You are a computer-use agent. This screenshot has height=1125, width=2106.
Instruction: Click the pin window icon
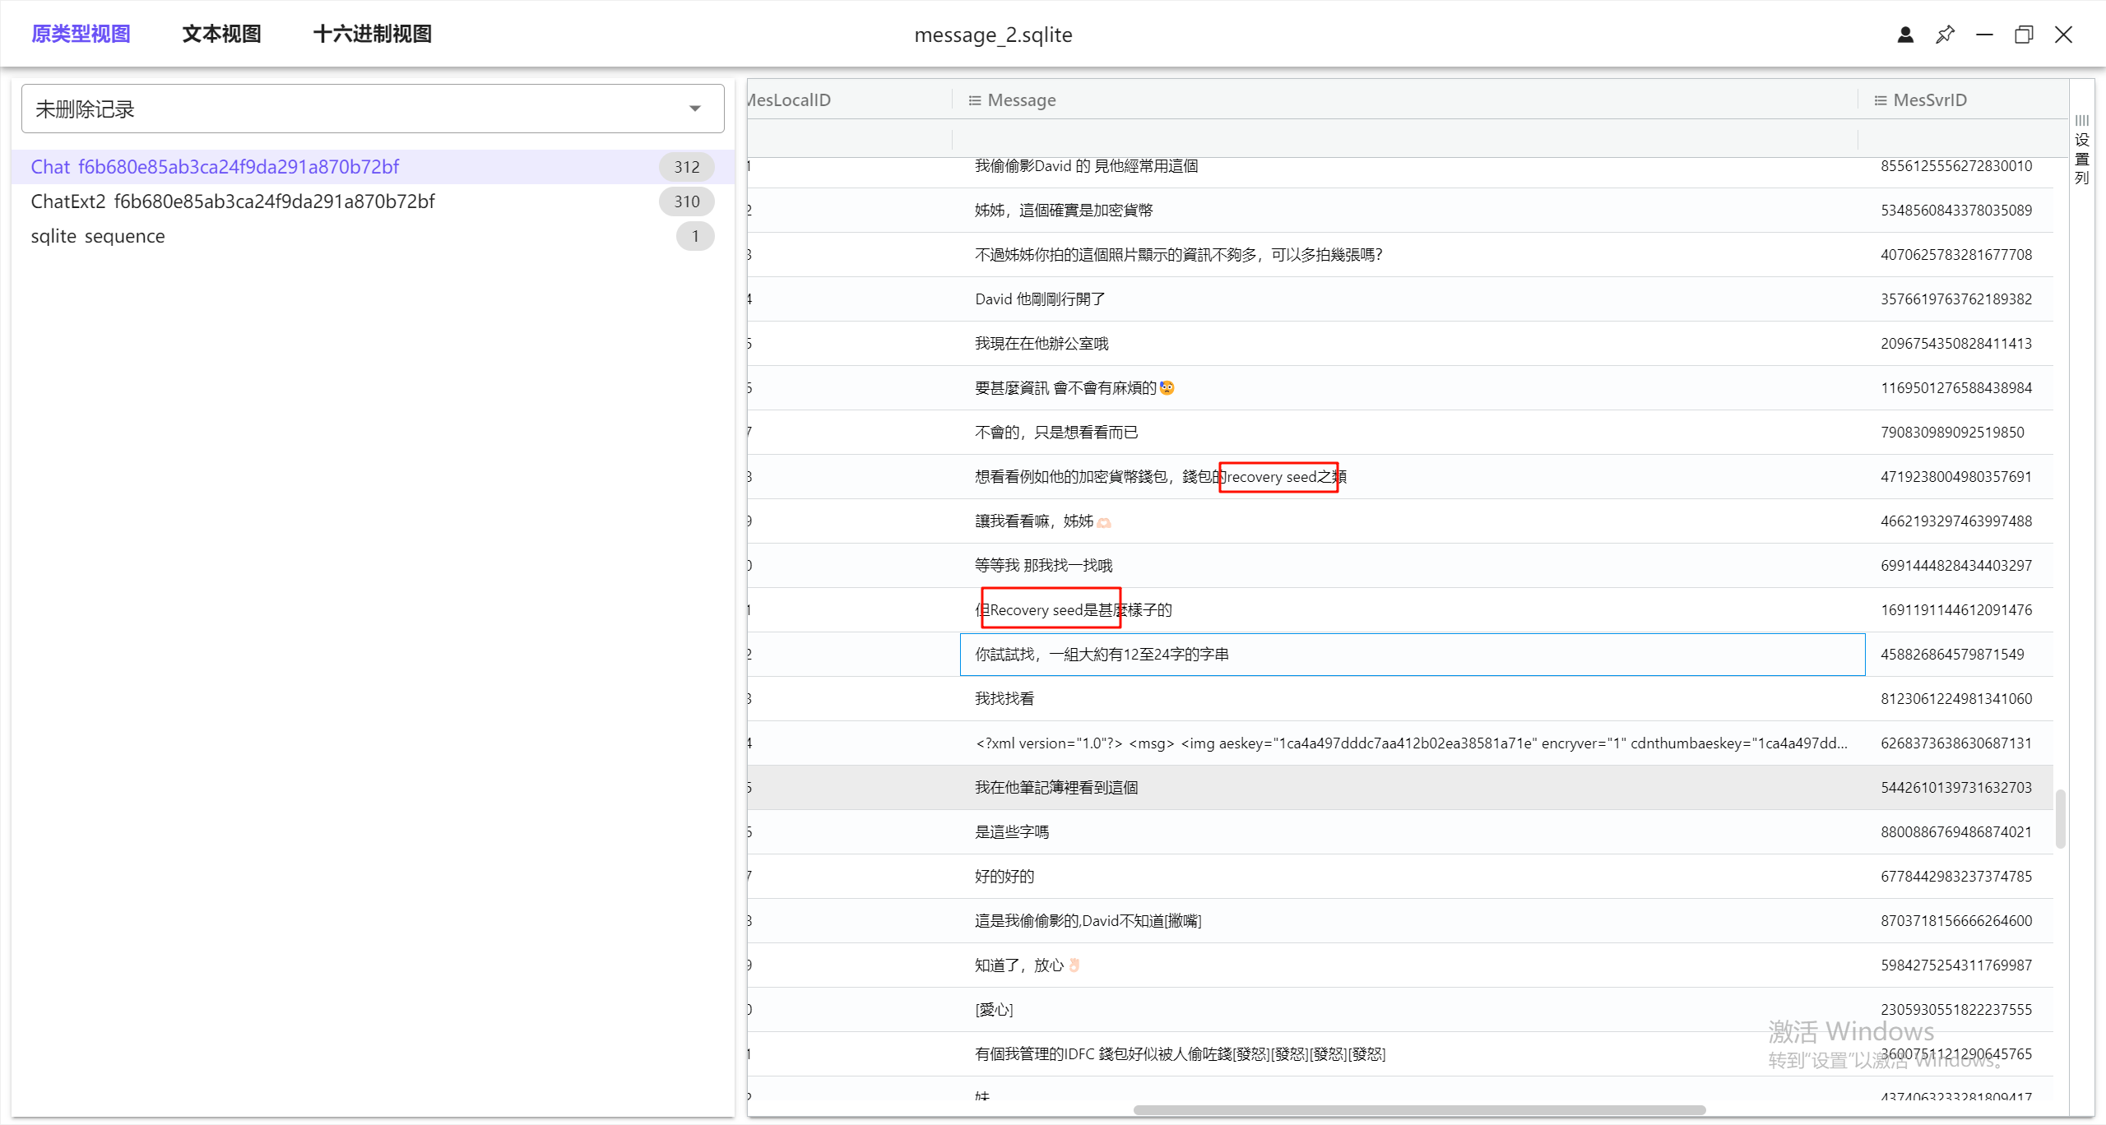pos(1945,35)
